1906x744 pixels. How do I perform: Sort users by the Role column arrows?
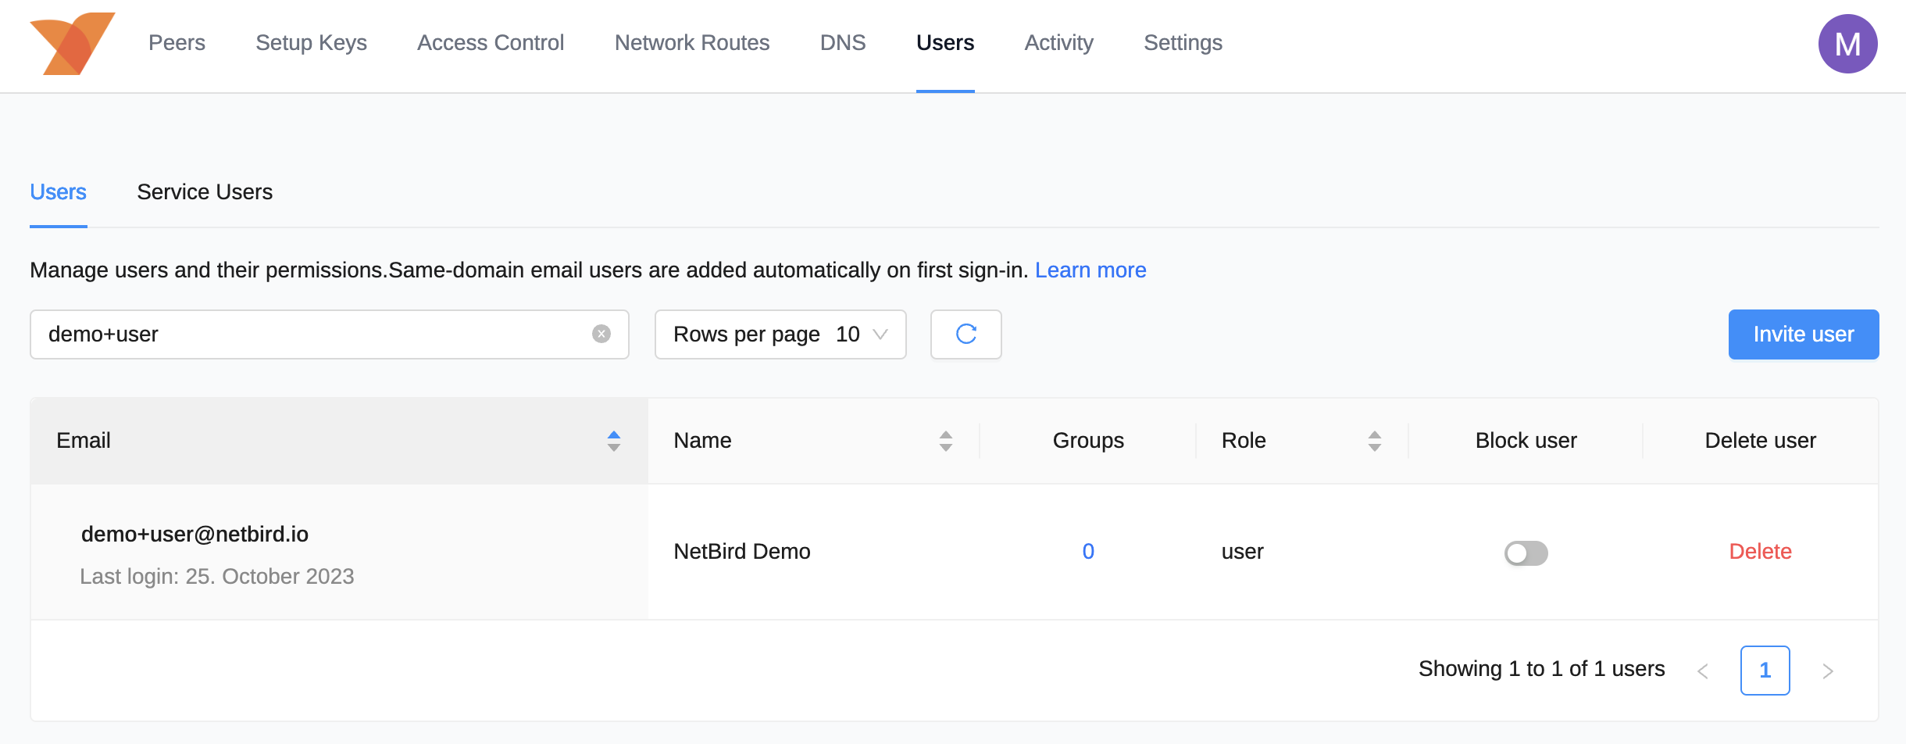click(1374, 441)
